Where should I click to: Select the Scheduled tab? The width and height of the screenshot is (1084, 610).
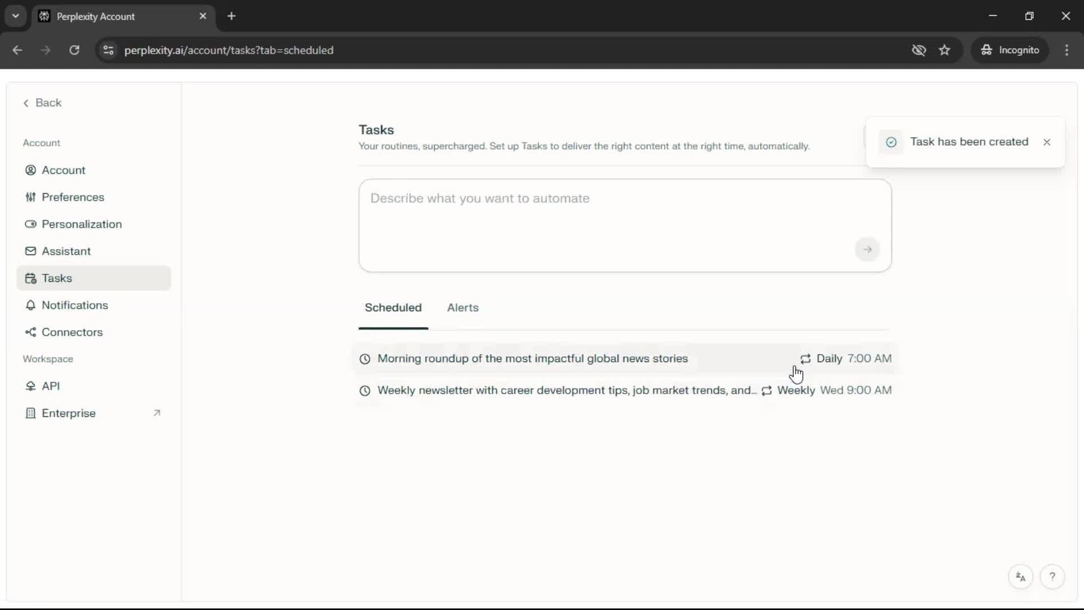point(393,308)
